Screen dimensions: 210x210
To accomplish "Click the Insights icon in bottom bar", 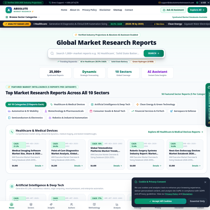I will click(x=51, y=204).
